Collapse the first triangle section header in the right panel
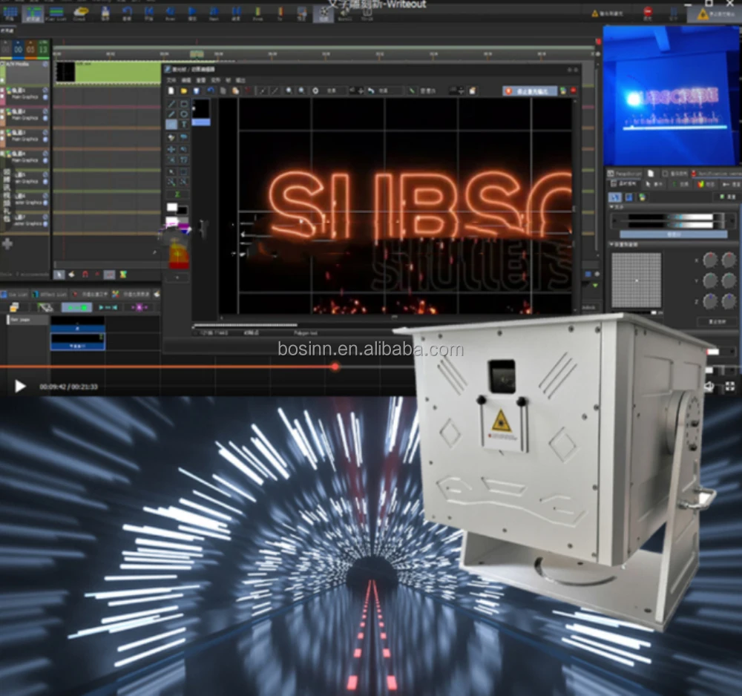This screenshot has width=742, height=696. (x=611, y=207)
